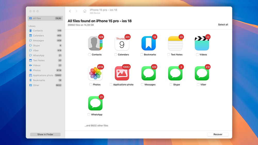
Task: Open the Skype bubble icon
Action: [175, 73]
